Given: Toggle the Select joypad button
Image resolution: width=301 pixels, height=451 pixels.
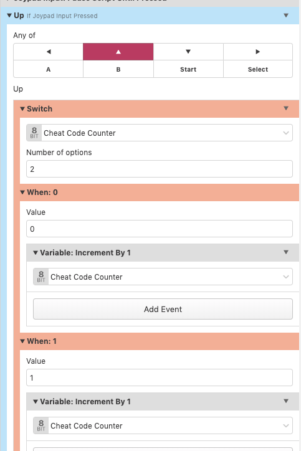Looking at the screenshot, I should click(258, 69).
